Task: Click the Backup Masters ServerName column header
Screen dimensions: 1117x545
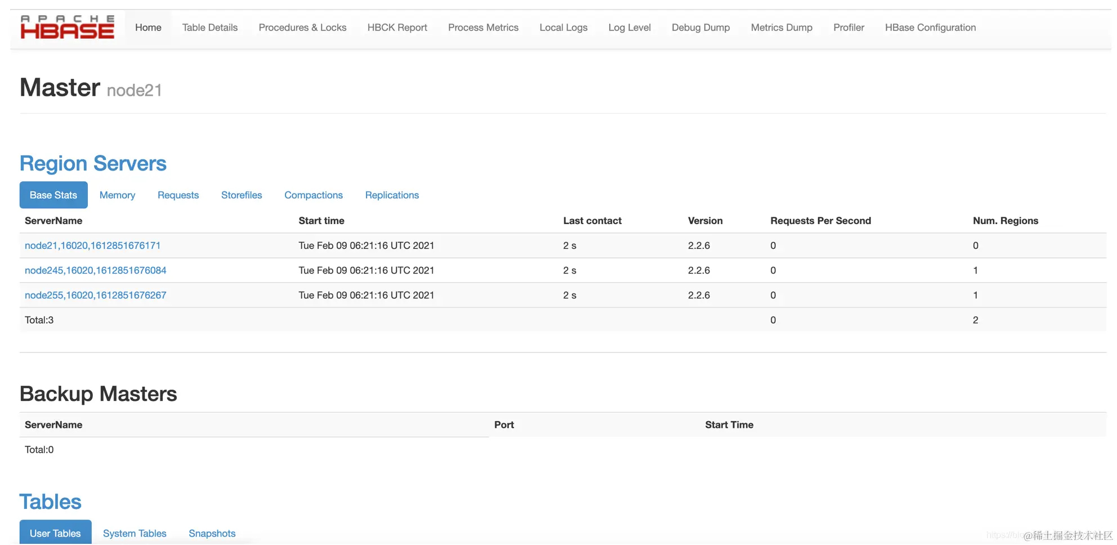Action: 53,425
